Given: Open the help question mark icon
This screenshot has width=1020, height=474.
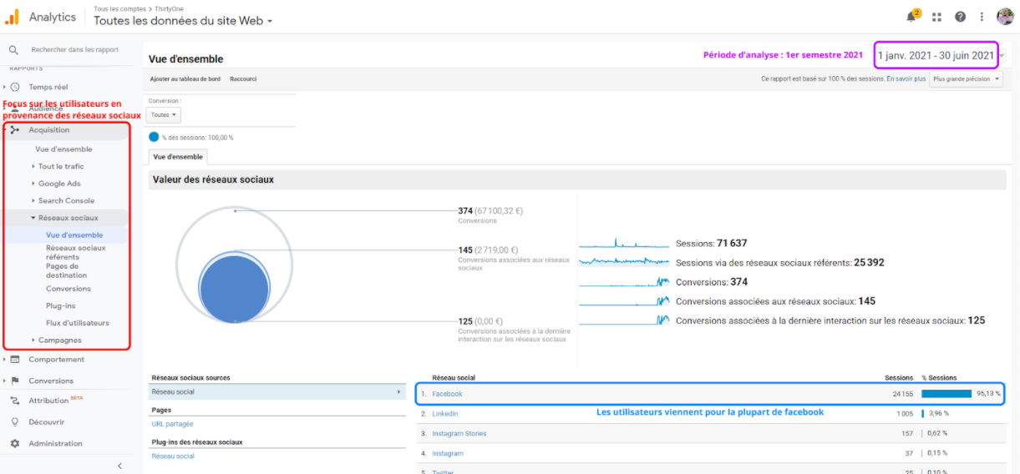Looking at the screenshot, I should tap(961, 17).
